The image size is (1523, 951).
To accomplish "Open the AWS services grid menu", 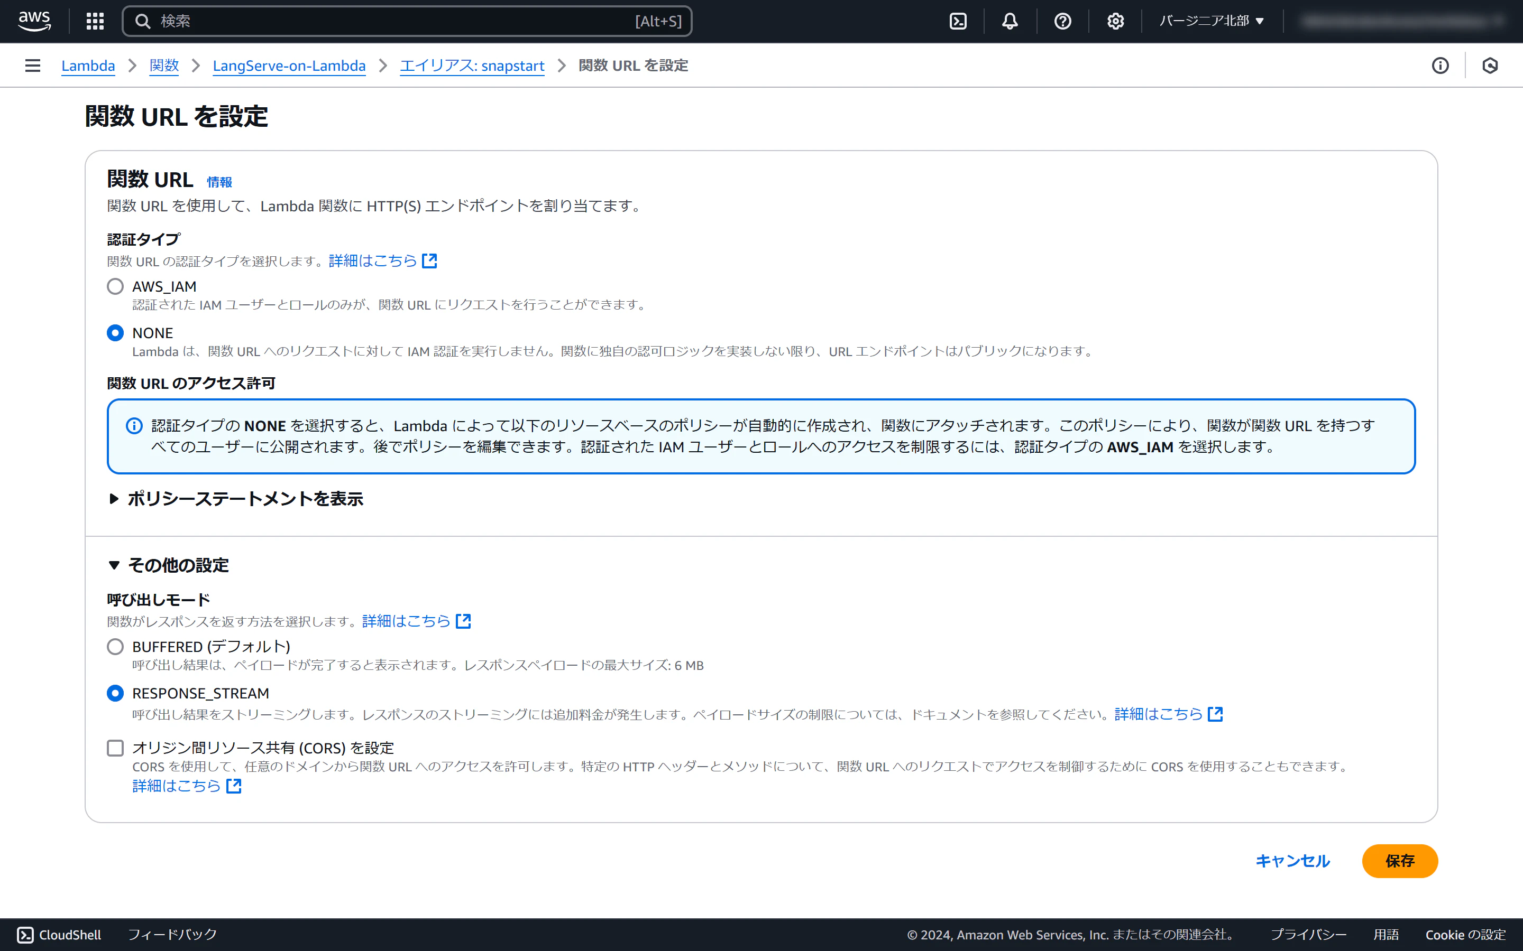I will pyautogui.click(x=95, y=21).
